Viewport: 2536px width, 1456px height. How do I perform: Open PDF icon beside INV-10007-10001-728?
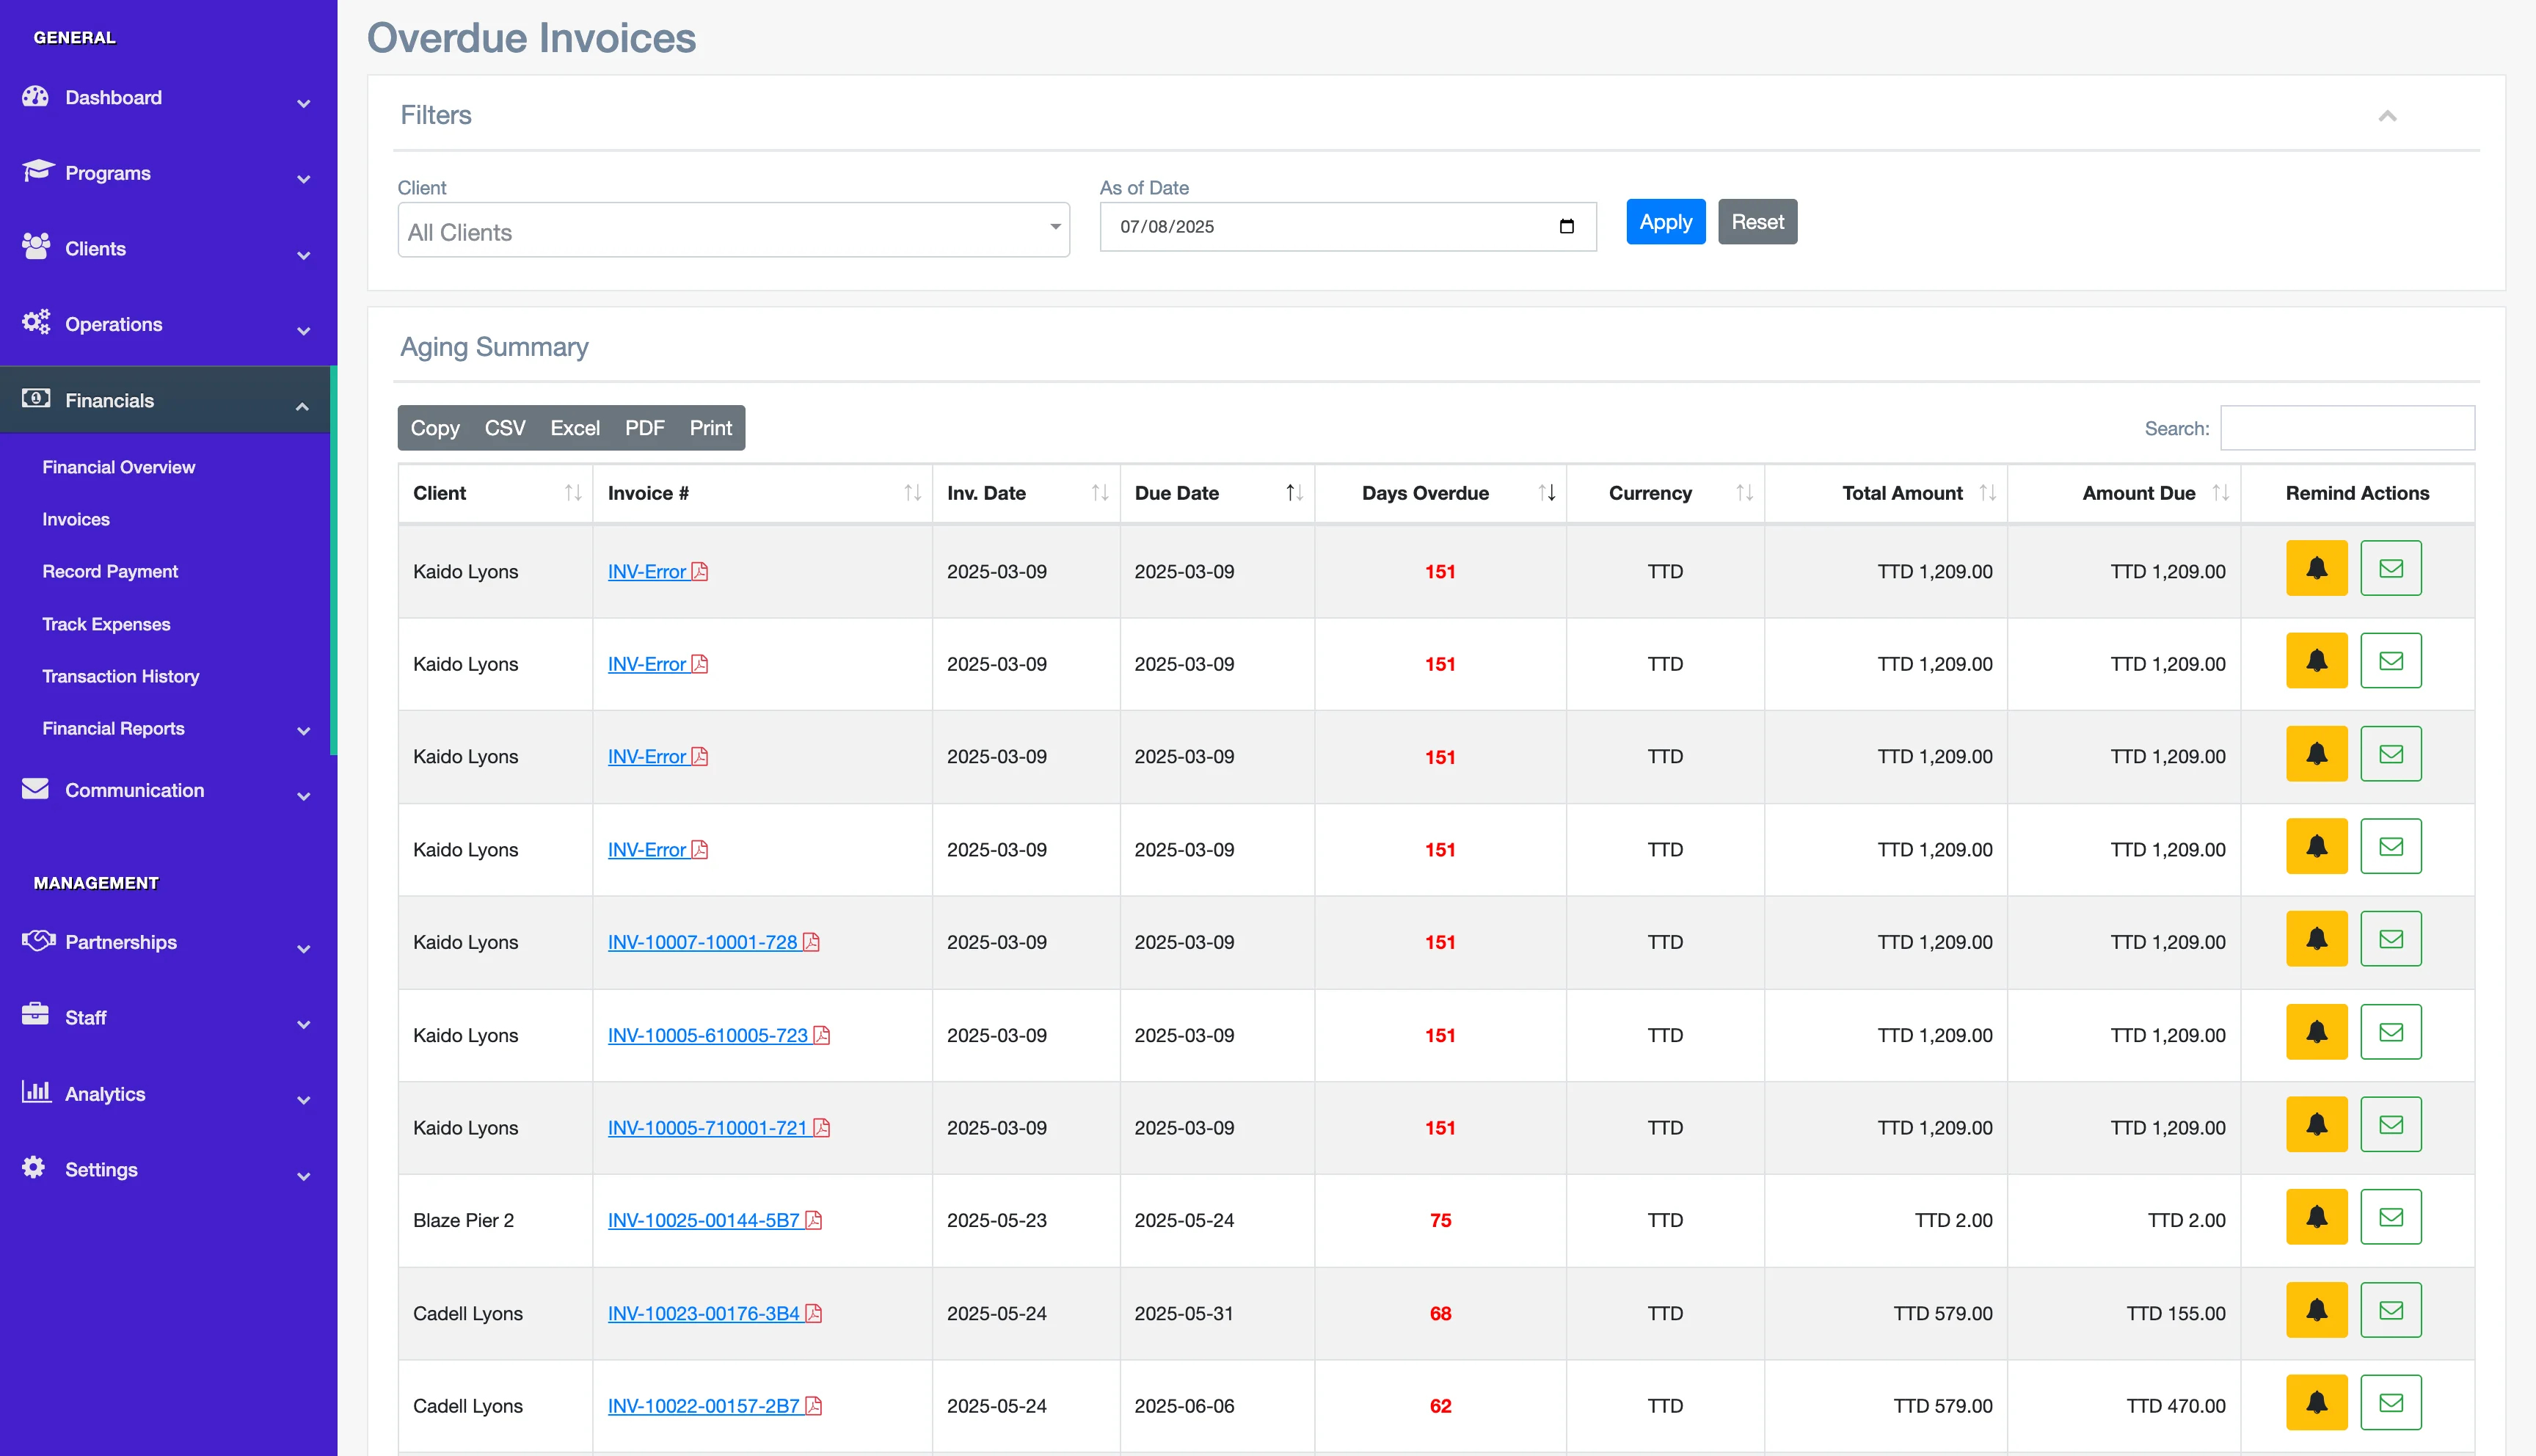coord(812,942)
